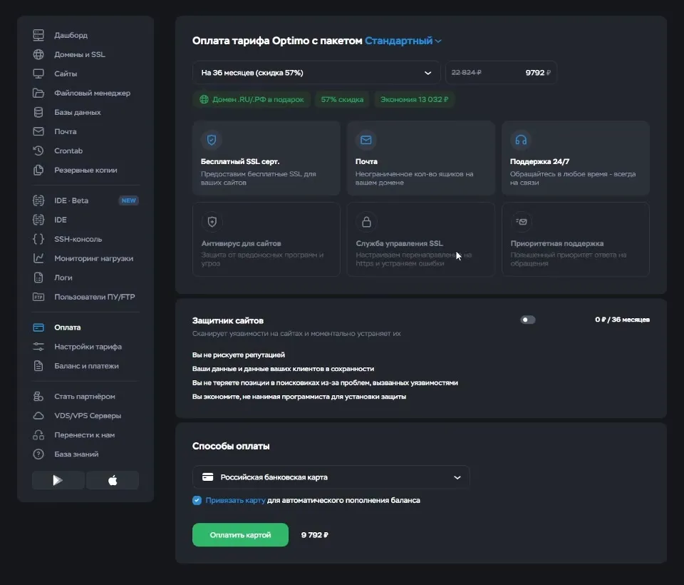Image resolution: width=684 pixels, height=585 pixels.
Task: Click the Способы оплаты heading
Action: tap(231, 446)
